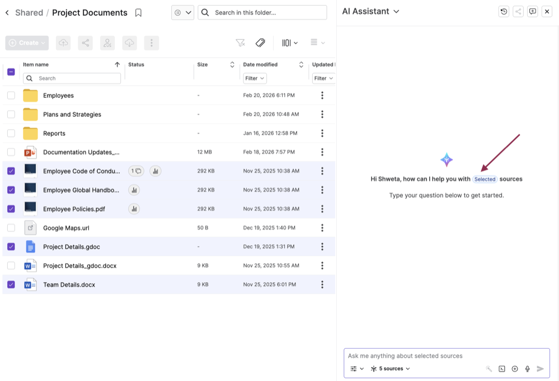Screen dimensions: 559x381
Task: Sort by the Item name column header
Action: [36, 65]
